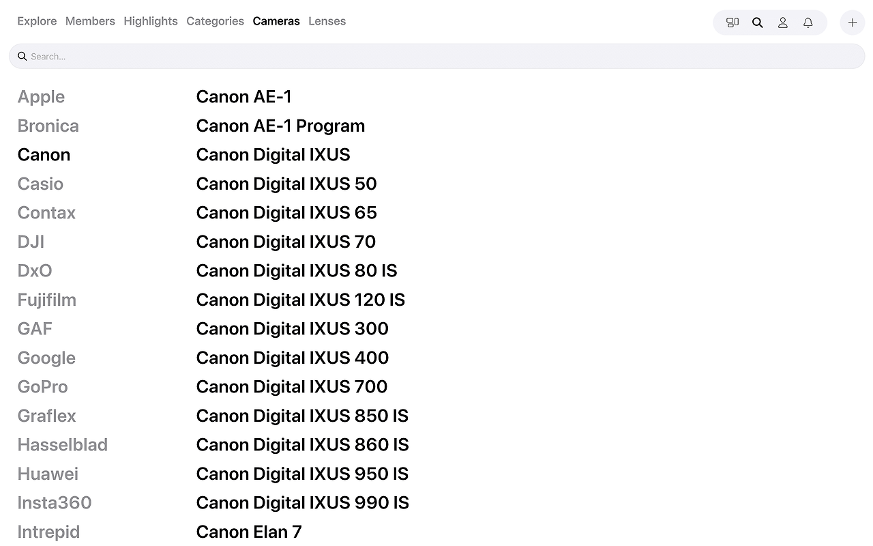View Canon Digital IXUS 700
Viewport: 873px width, 546px height.
(292, 387)
